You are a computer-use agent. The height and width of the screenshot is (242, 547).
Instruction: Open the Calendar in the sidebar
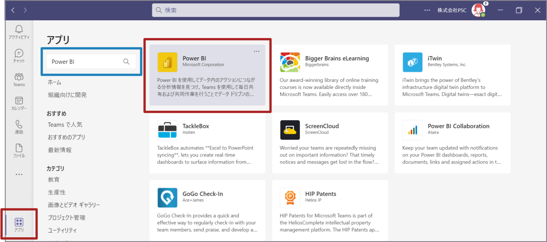[19, 103]
